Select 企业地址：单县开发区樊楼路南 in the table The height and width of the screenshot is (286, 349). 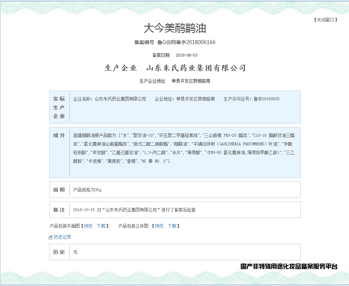[185, 99]
